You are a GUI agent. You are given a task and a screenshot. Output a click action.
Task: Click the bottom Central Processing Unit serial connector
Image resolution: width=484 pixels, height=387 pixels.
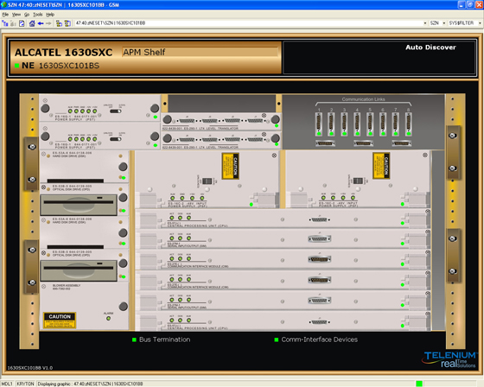click(320, 322)
